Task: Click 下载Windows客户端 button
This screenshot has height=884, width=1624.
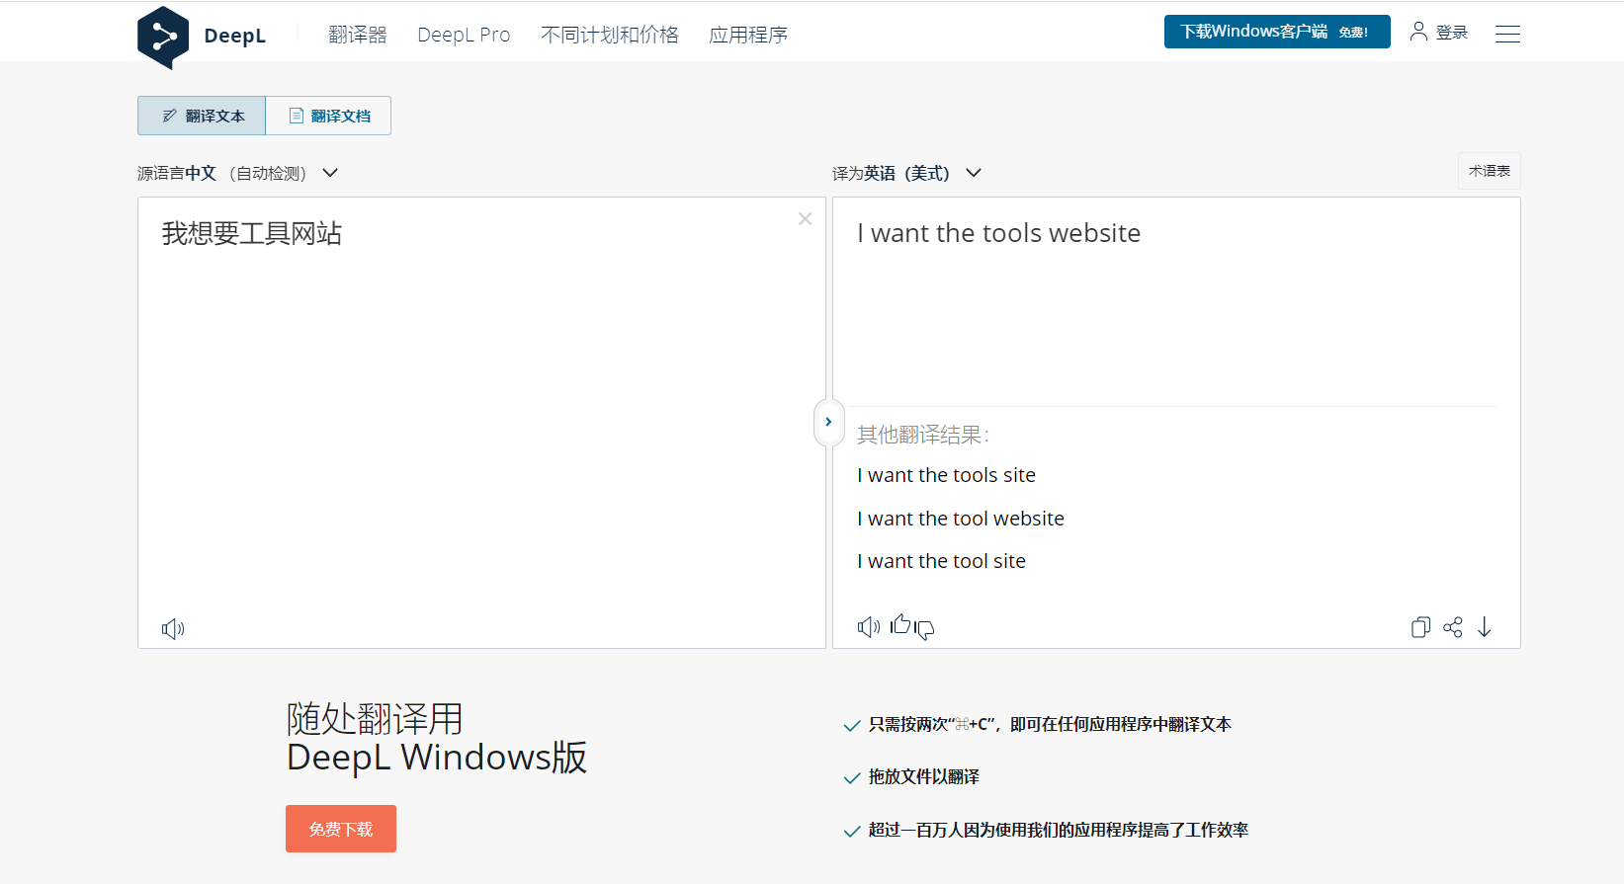Action: pos(1277,32)
